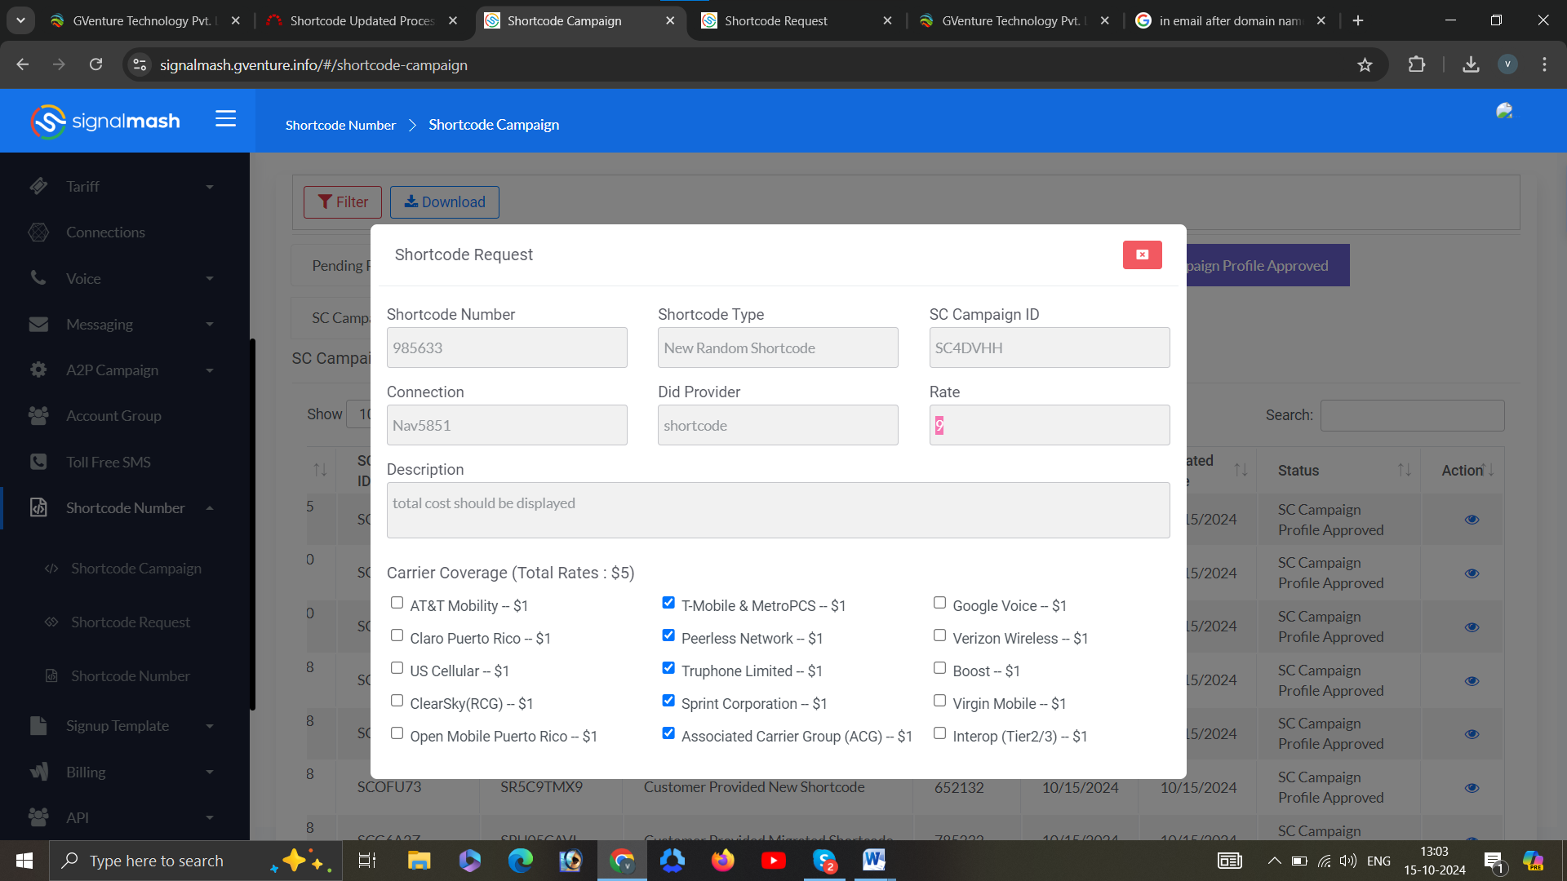
Task: Close the Shortcode Request dialog
Action: (1142, 255)
